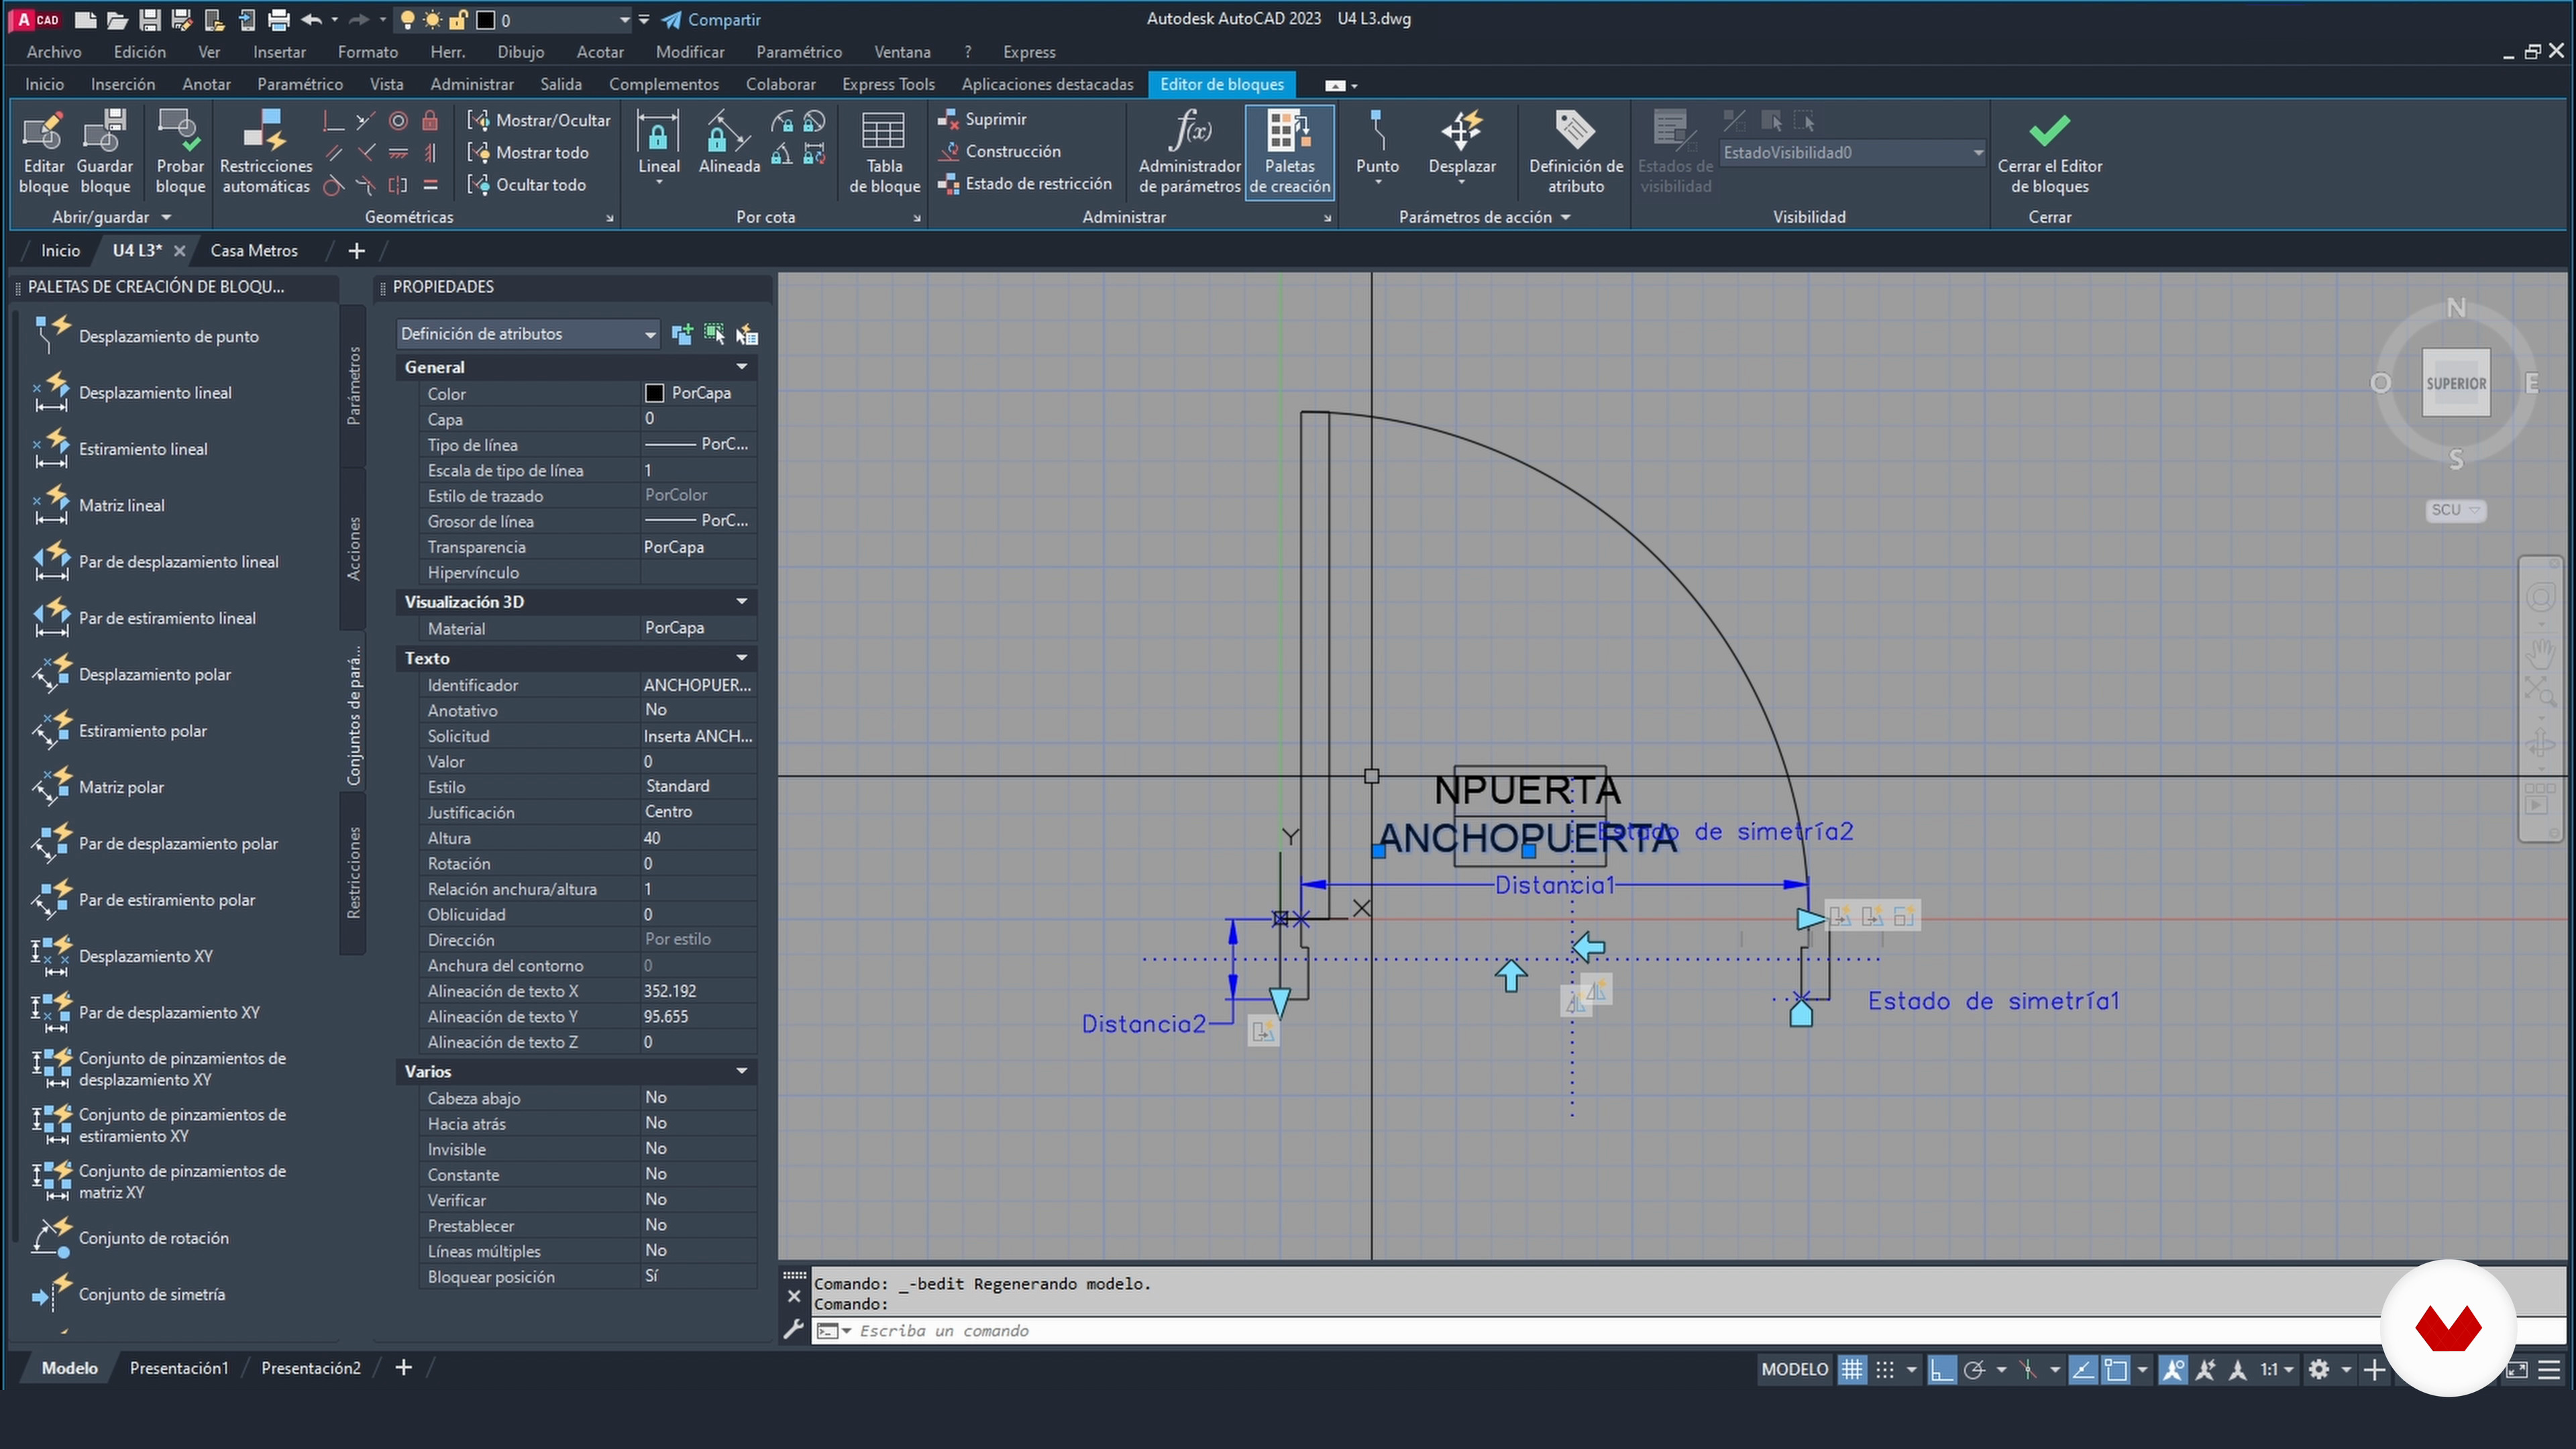The image size is (2576, 1449).
Task: Toggle 2D object snap in status bar
Action: pos(2116,1370)
